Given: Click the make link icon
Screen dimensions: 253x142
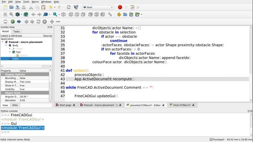Looking at the screenshot, I should tap(131, 15).
